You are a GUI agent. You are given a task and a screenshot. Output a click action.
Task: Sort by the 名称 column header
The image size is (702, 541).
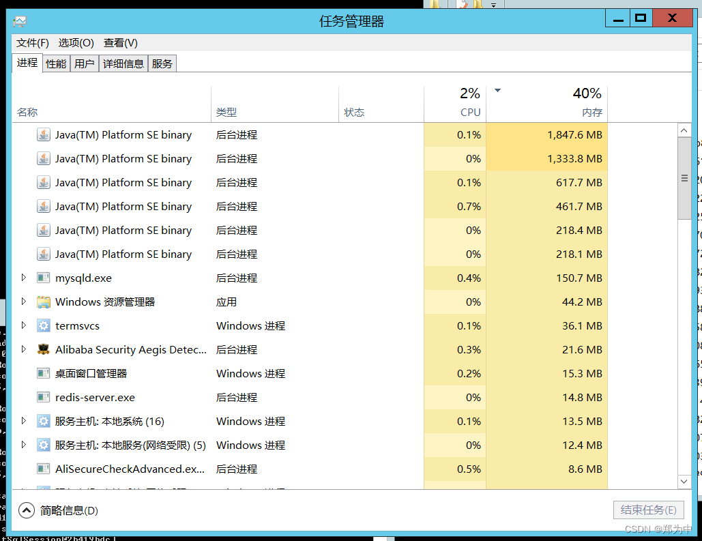point(27,113)
